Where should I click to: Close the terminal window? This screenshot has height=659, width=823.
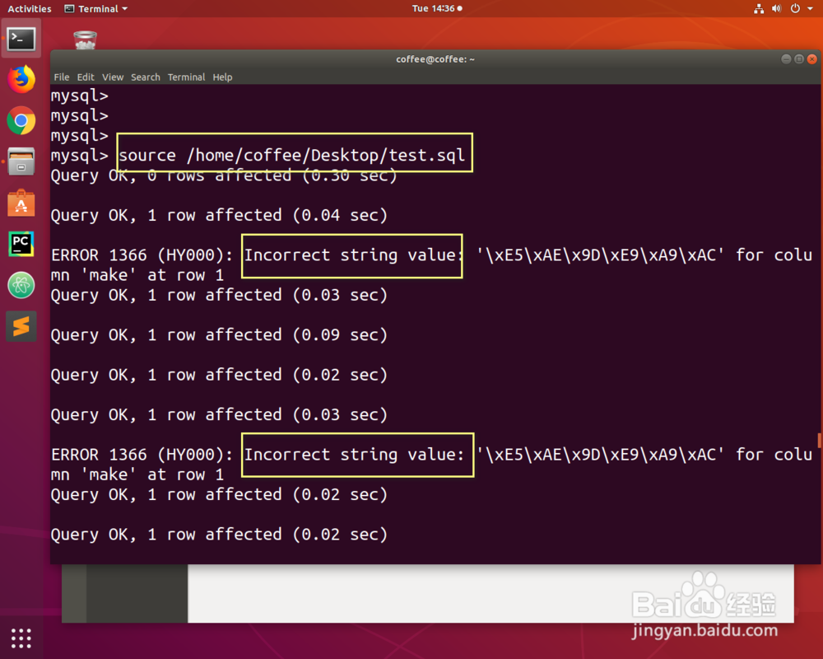coord(812,58)
